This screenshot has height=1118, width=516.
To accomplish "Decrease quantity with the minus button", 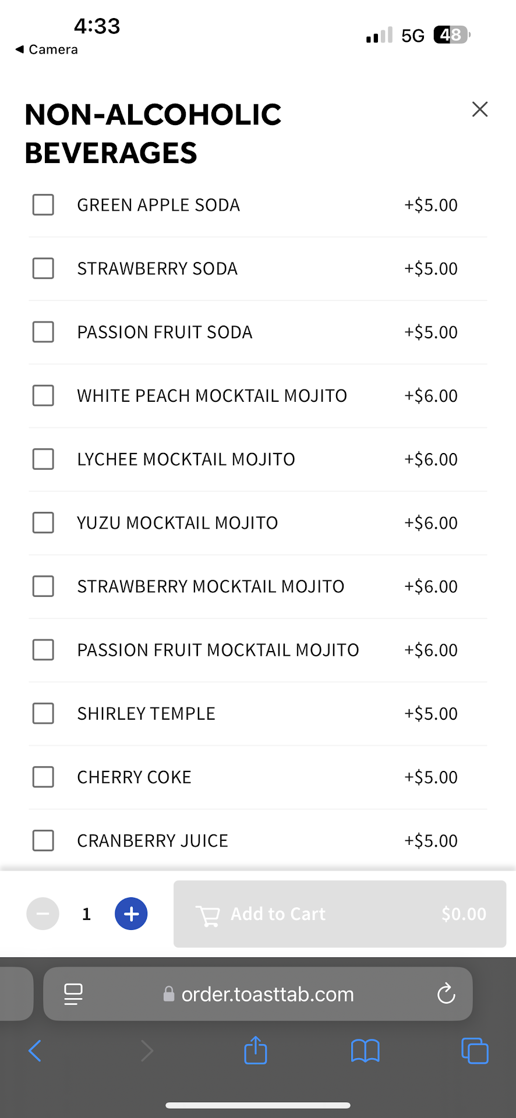I will coord(43,914).
